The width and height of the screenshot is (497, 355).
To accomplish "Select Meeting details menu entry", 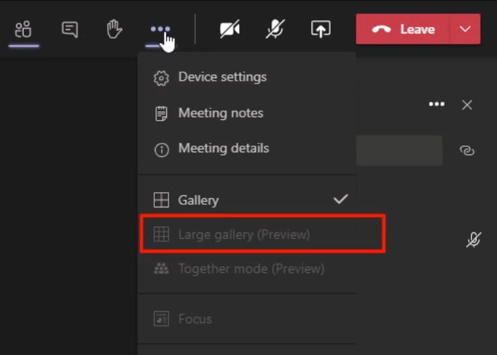I will point(223,149).
